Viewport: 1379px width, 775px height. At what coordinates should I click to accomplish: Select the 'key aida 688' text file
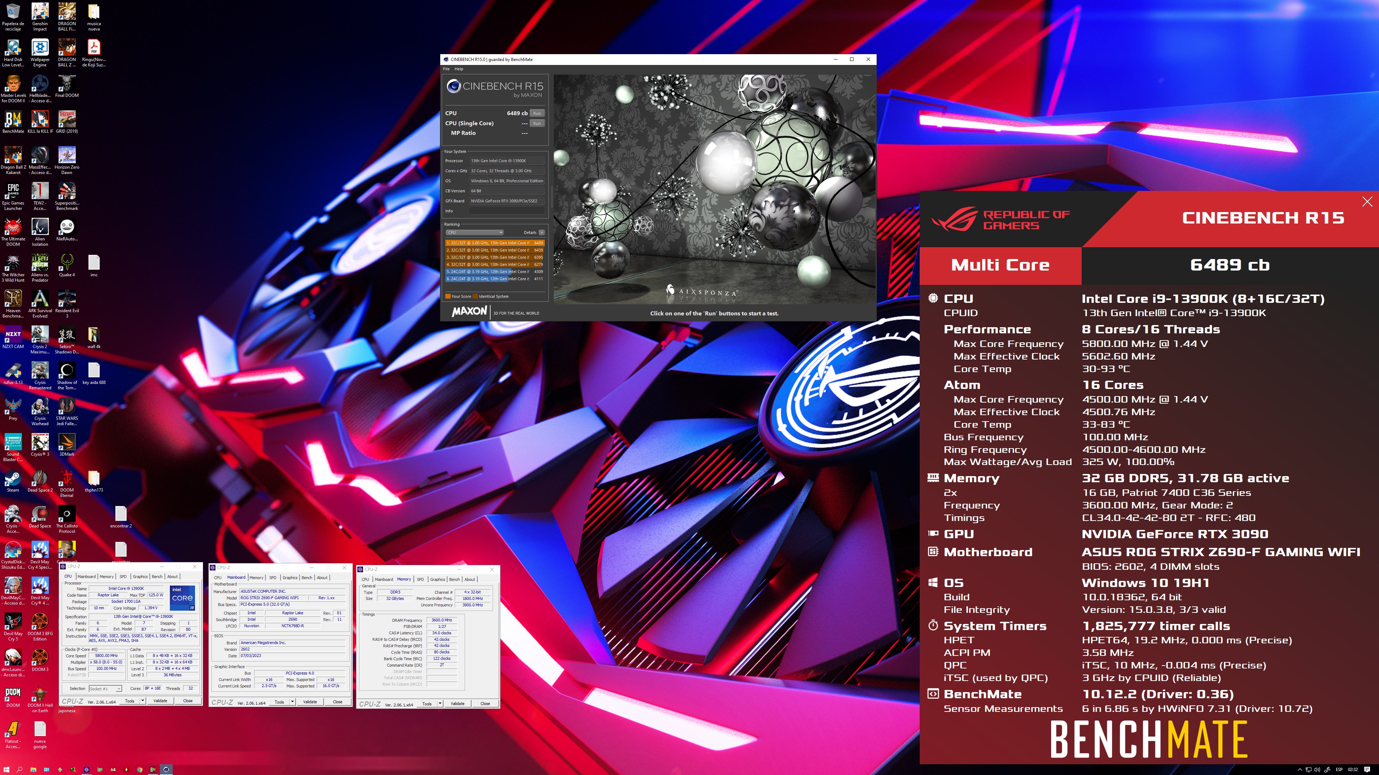[94, 373]
